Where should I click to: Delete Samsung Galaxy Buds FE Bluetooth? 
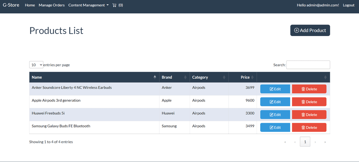[309, 127]
